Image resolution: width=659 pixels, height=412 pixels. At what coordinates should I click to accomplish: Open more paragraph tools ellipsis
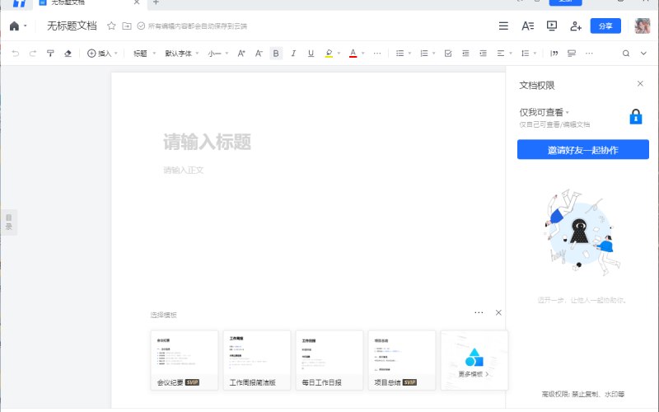(589, 54)
